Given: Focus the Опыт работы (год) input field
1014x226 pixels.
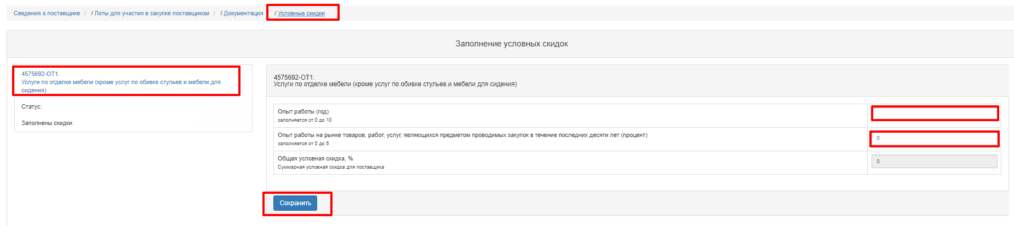Looking at the screenshot, I should (935, 114).
